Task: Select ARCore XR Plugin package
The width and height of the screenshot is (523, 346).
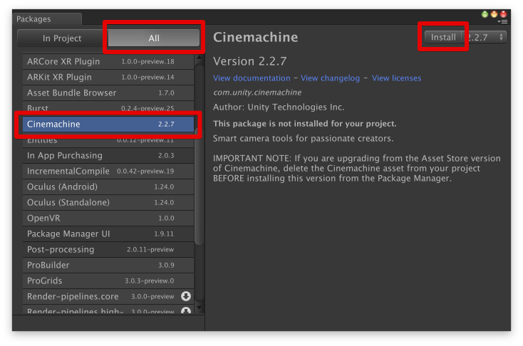Action: click(x=108, y=61)
